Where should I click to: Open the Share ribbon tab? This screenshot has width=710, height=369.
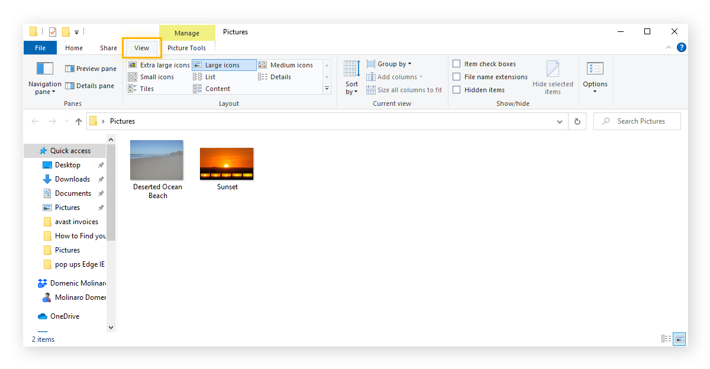point(108,48)
